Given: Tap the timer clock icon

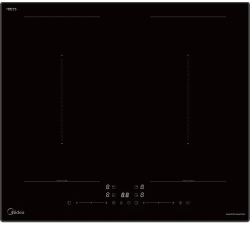Looking at the screenshot, I should (129, 202).
